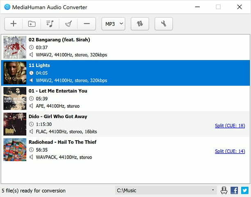Click the Add files plus button
The height and width of the screenshot is (197, 251).
coord(14,24)
